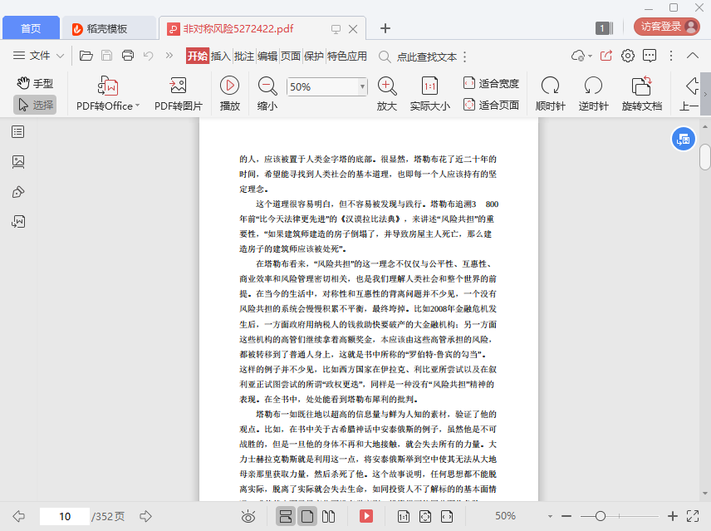
Task: Expand the 文件 (File) menu
Action: 39,56
